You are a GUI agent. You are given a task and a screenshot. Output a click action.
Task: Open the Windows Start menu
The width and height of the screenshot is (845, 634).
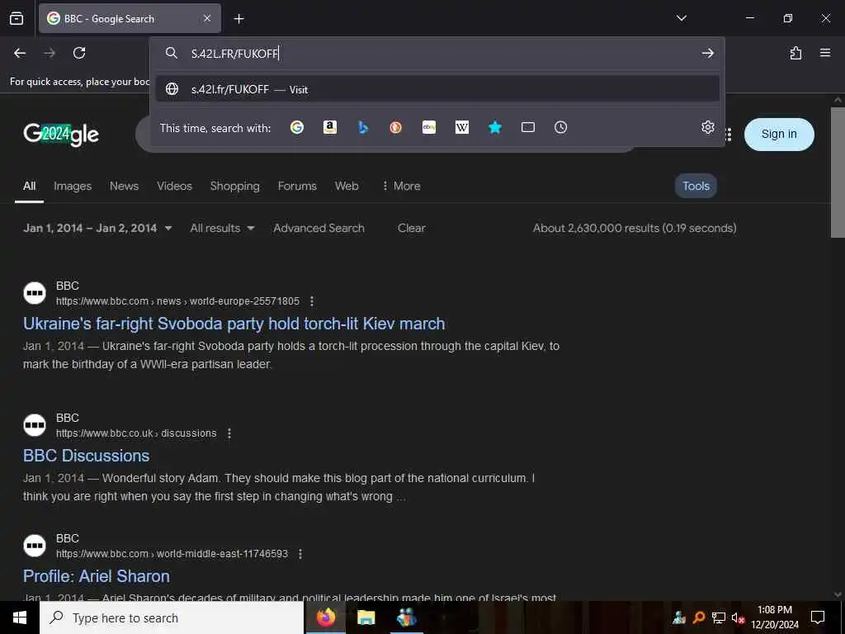coord(20,617)
